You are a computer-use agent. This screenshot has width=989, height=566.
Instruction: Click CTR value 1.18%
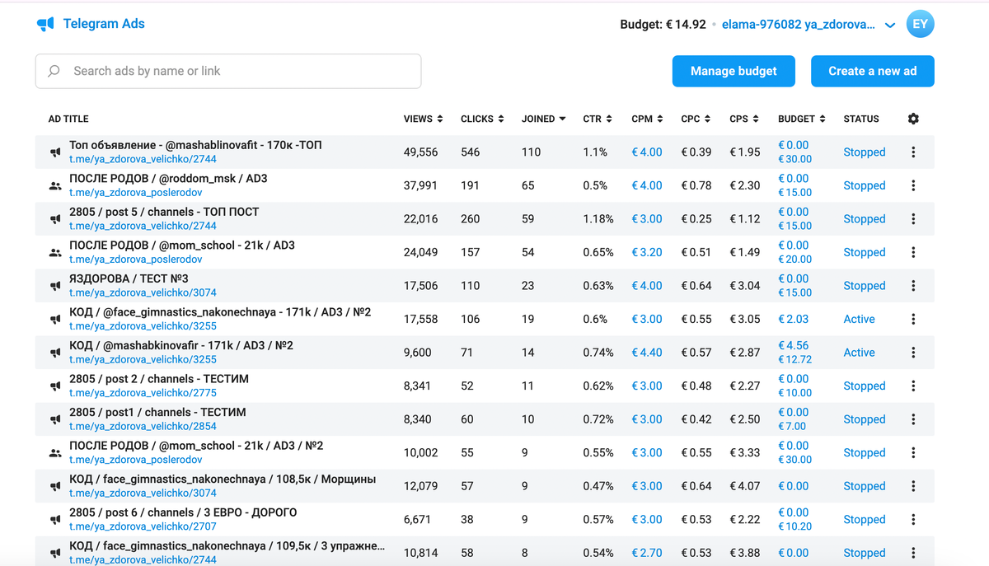[598, 219]
